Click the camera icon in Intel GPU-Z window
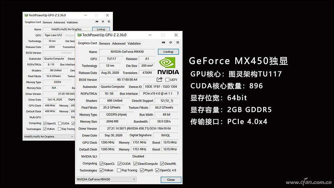Screen dimensions: 334x188 (97, 22)
